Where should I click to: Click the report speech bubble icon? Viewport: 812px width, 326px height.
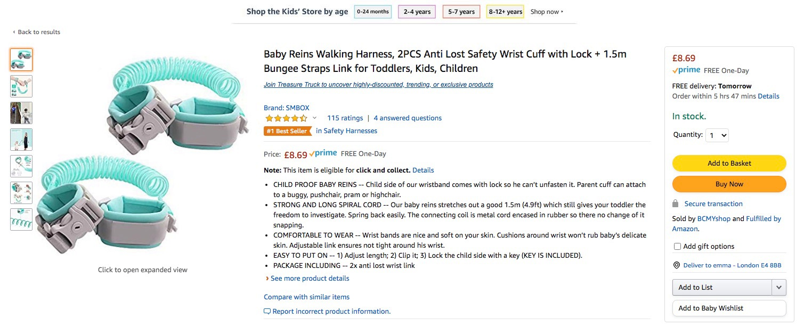tap(267, 311)
